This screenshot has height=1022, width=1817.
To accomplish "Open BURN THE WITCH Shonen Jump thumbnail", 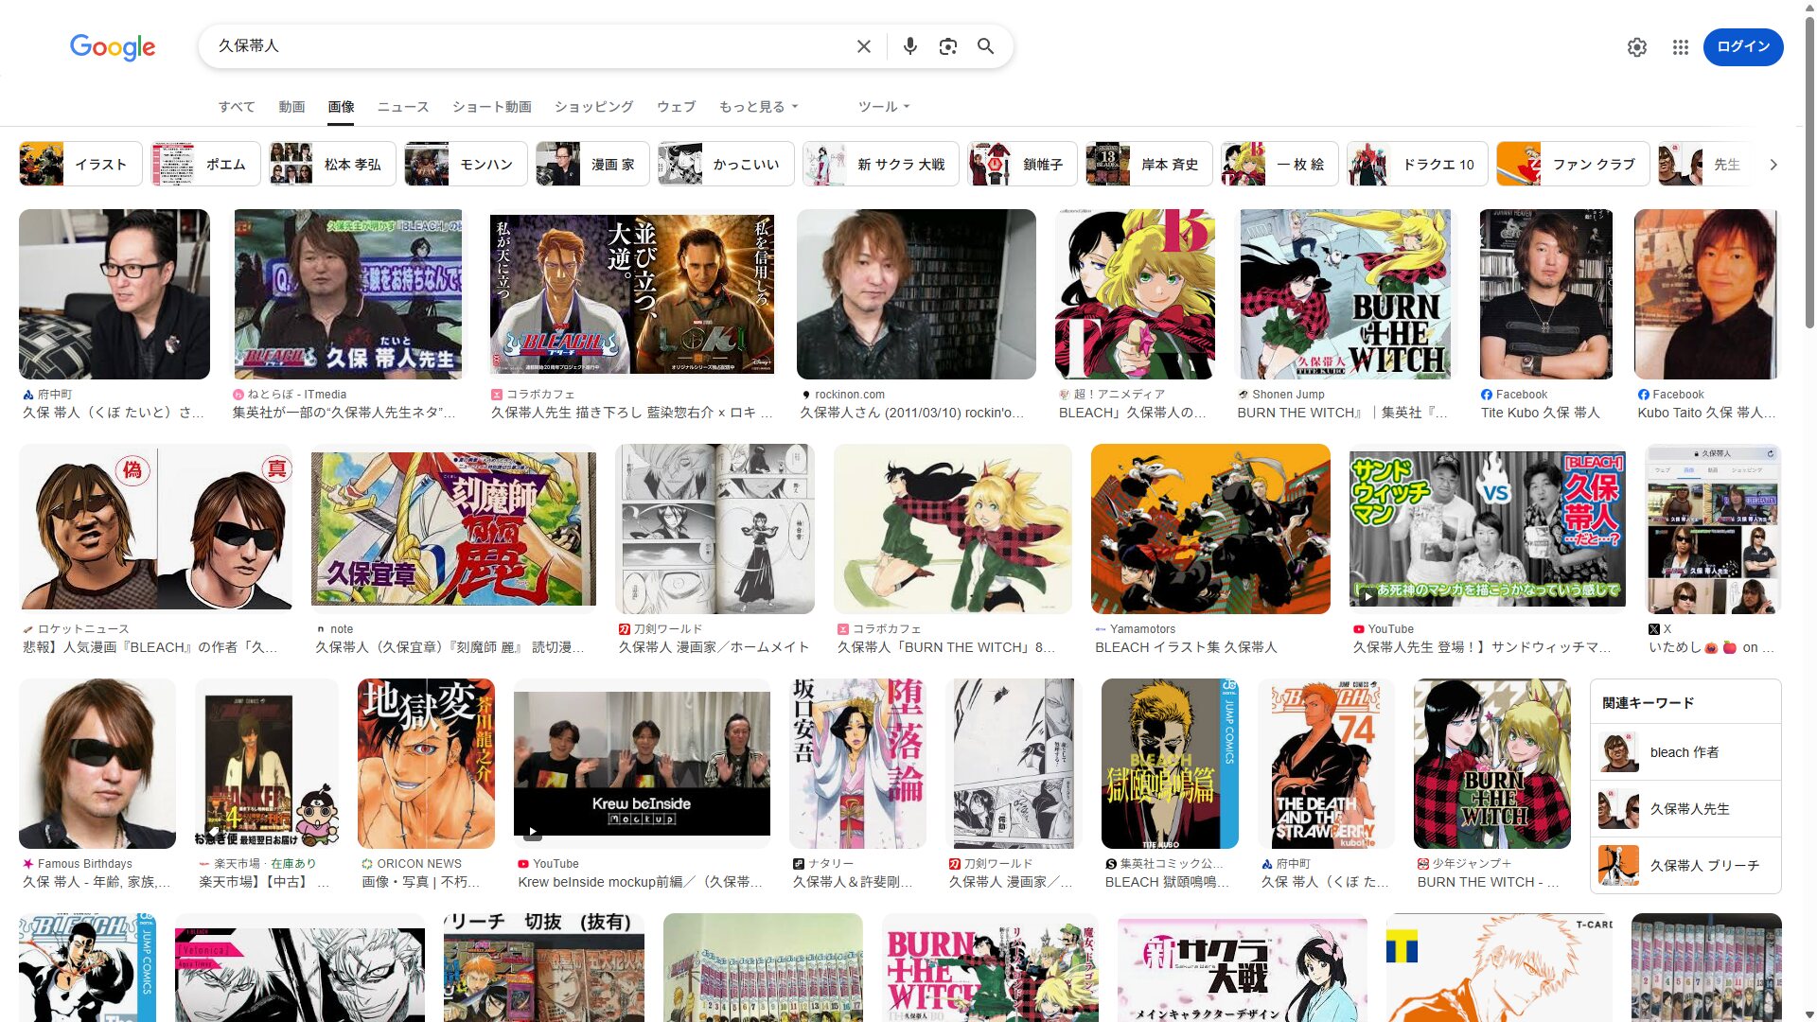I will 1344,294.
